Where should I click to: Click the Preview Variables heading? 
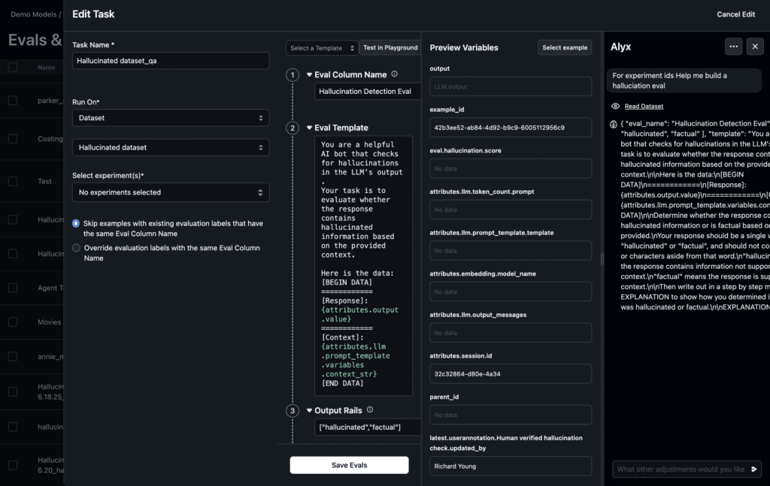pos(463,47)
